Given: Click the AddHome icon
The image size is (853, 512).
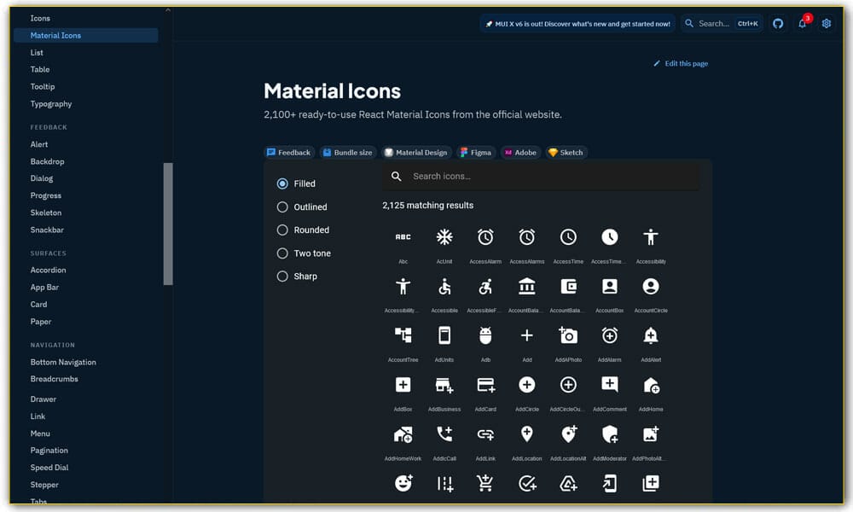Looking at the screenshot, I should tap(651, 384).
